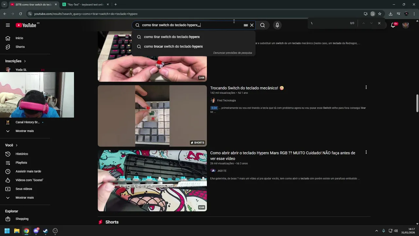This screenshot has height=236, width=419.
Task: Click page vertical scrollbar thumb
Action: pos(417,103)
